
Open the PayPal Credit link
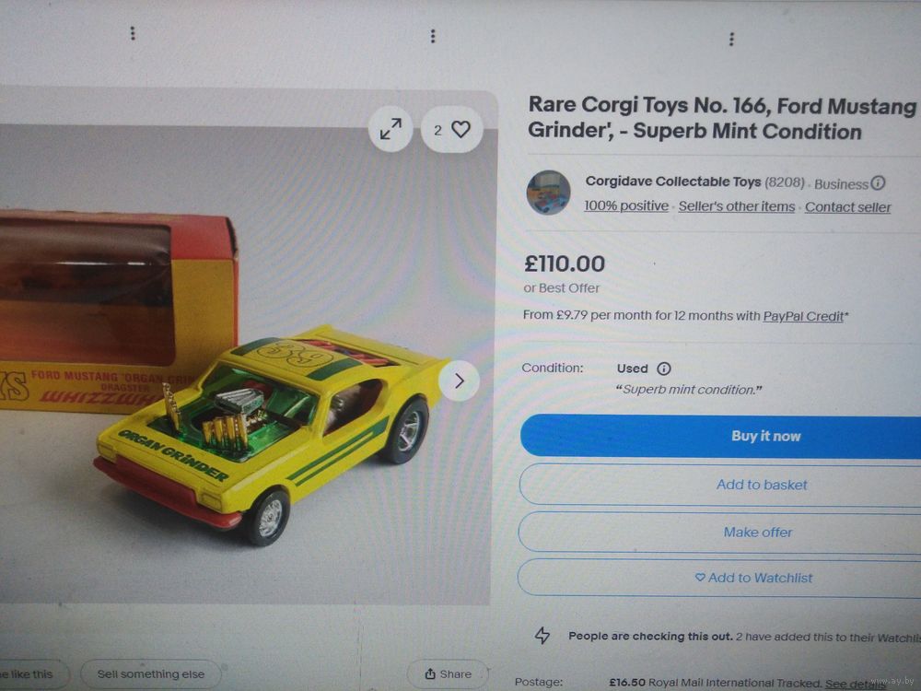click(x=803, y=316)
